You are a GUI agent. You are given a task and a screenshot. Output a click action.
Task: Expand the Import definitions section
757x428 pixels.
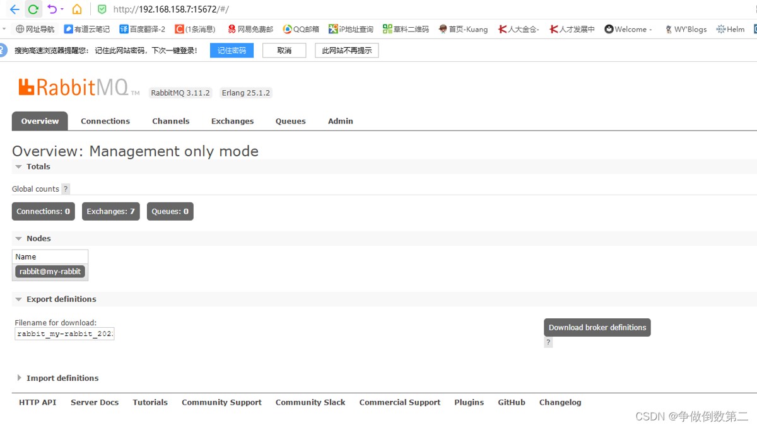(x=62, y=378)
